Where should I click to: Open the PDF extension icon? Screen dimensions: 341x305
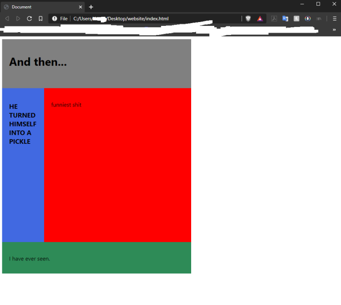[274, 19]
